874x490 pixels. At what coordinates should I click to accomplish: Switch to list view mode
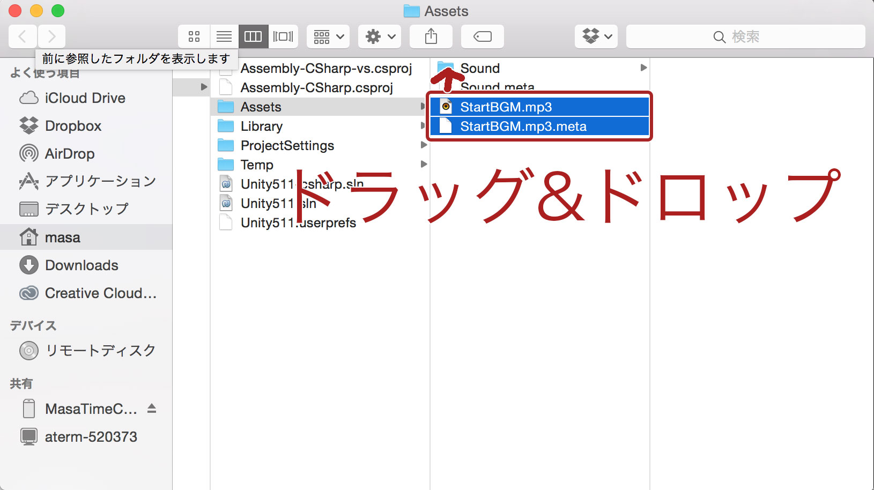[224, 36]
